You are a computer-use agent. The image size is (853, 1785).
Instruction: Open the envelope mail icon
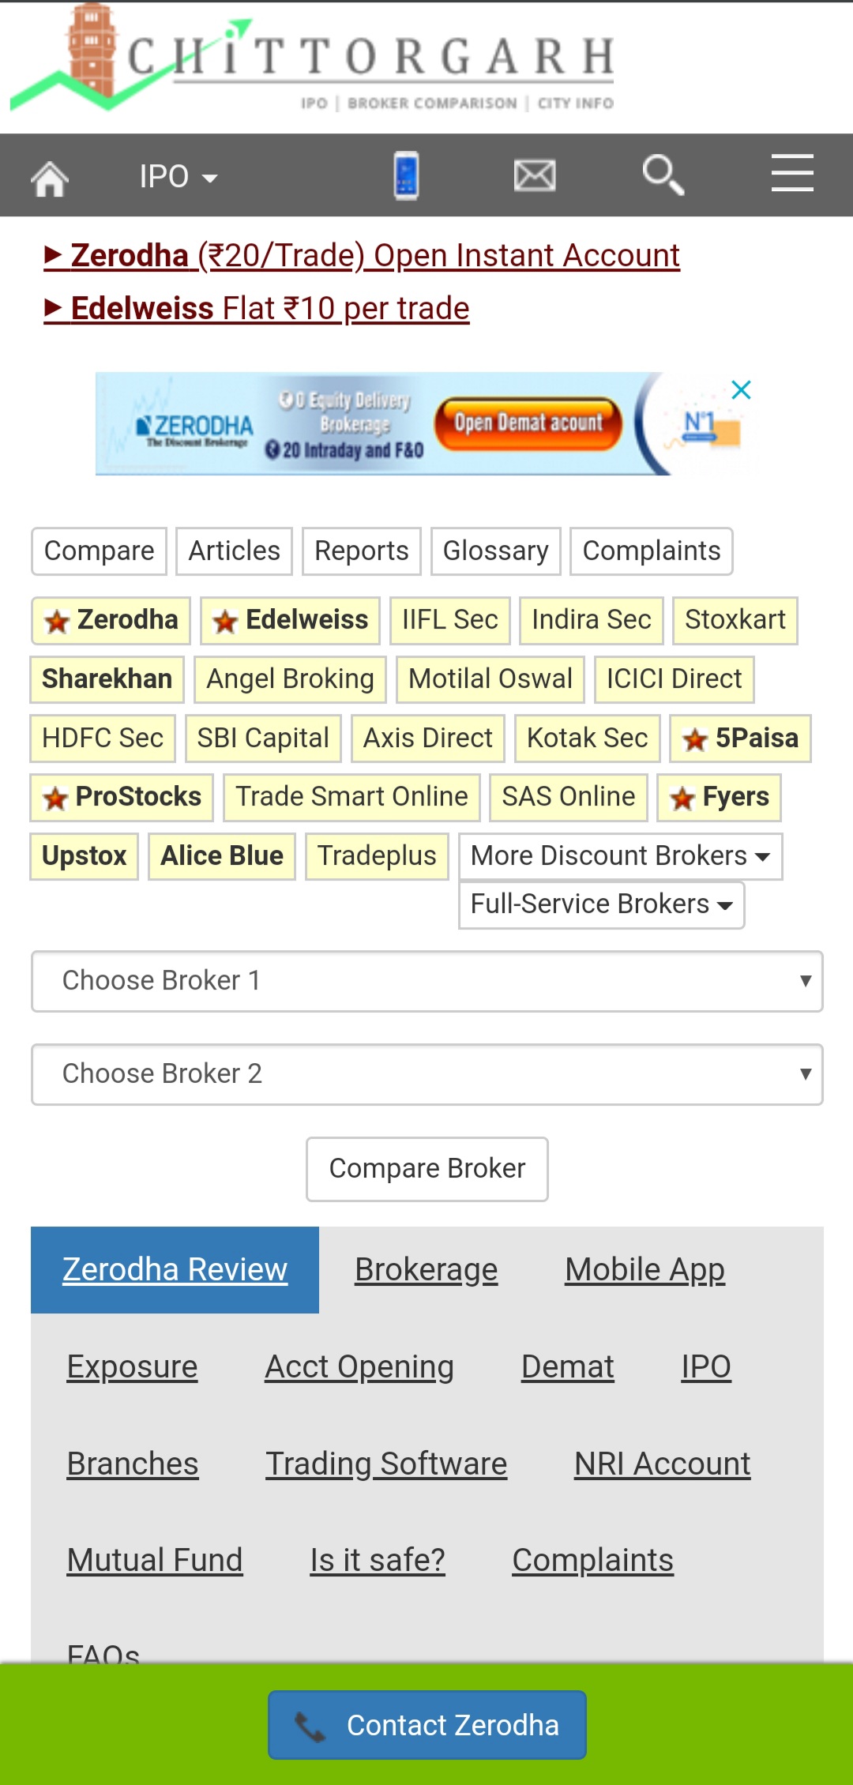click(535, 175)
